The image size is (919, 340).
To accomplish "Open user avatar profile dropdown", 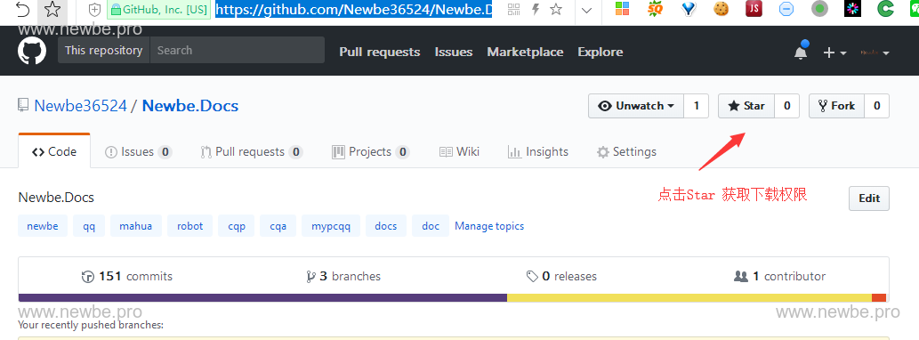I will (875, 53).
